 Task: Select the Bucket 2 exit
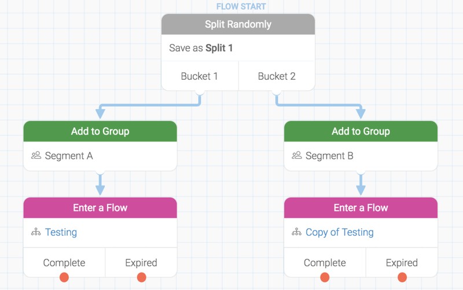(277, 76)
